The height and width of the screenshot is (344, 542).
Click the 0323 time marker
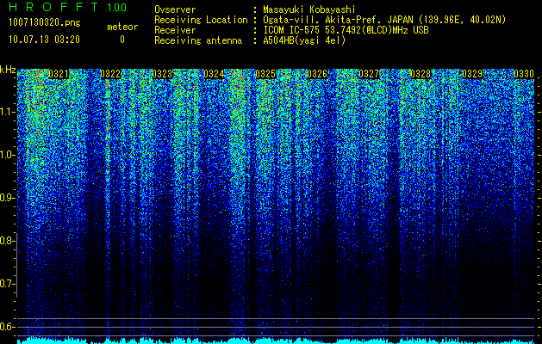(x=162, y=74)
